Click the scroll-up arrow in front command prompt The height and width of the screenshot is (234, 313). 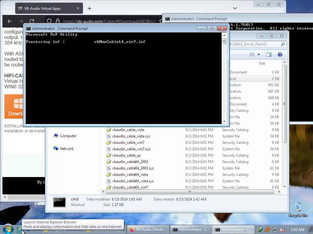pos(224,35)
